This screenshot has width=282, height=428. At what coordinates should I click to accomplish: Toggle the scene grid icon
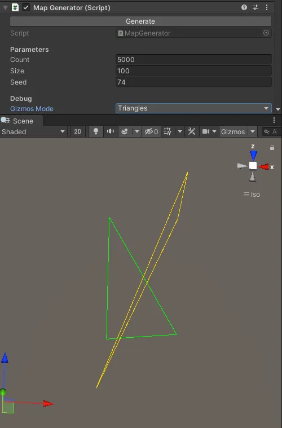click(x=168, y=131)
